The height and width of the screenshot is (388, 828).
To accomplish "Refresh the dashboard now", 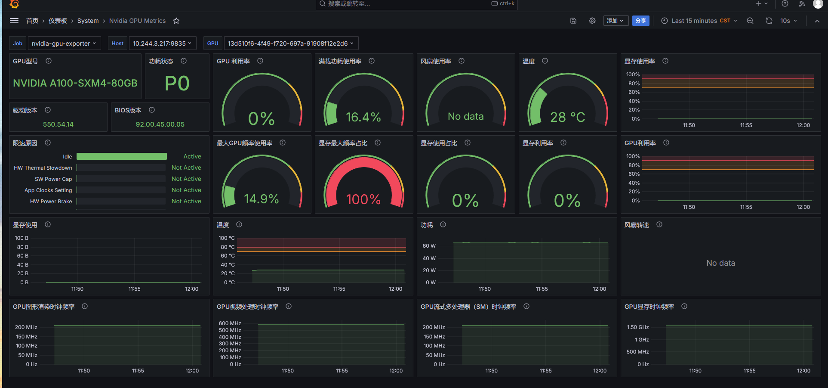I will click(769, 21).
